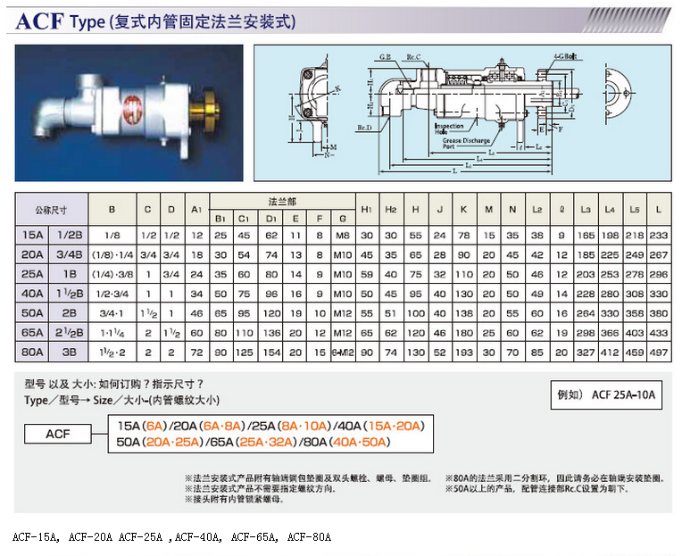
Task: Click the (1/8)·1/4 B value cell
Action: [x=112, y=254]
